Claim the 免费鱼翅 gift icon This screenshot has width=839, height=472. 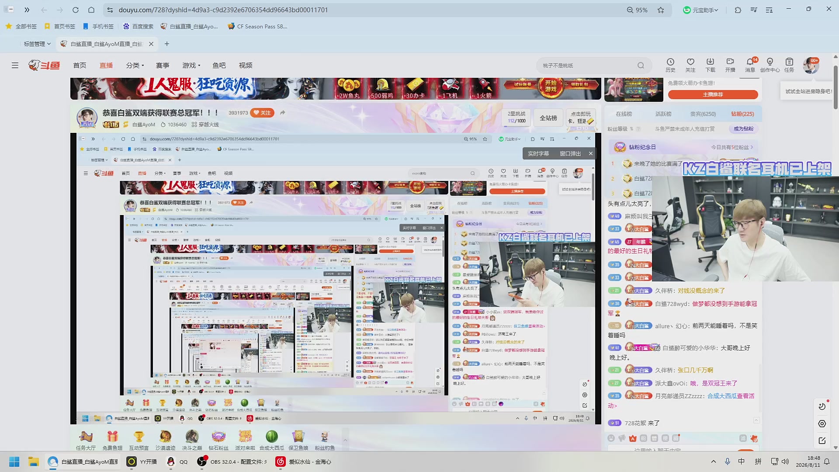coord(112,440)
